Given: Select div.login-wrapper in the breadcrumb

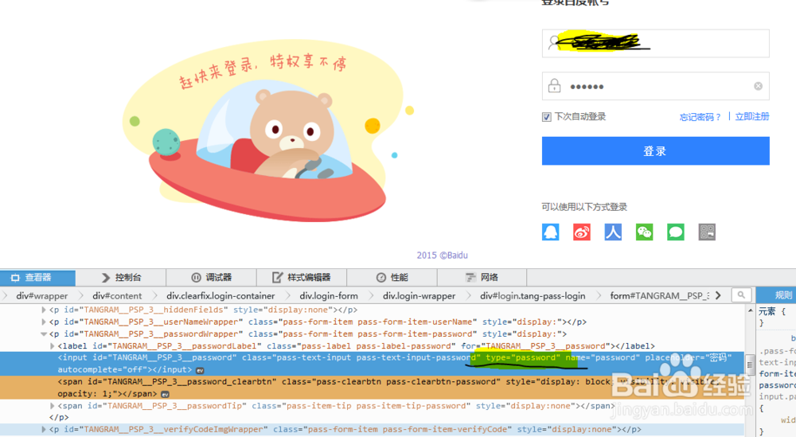Looking at the screenshot, I should coord(419,295).
